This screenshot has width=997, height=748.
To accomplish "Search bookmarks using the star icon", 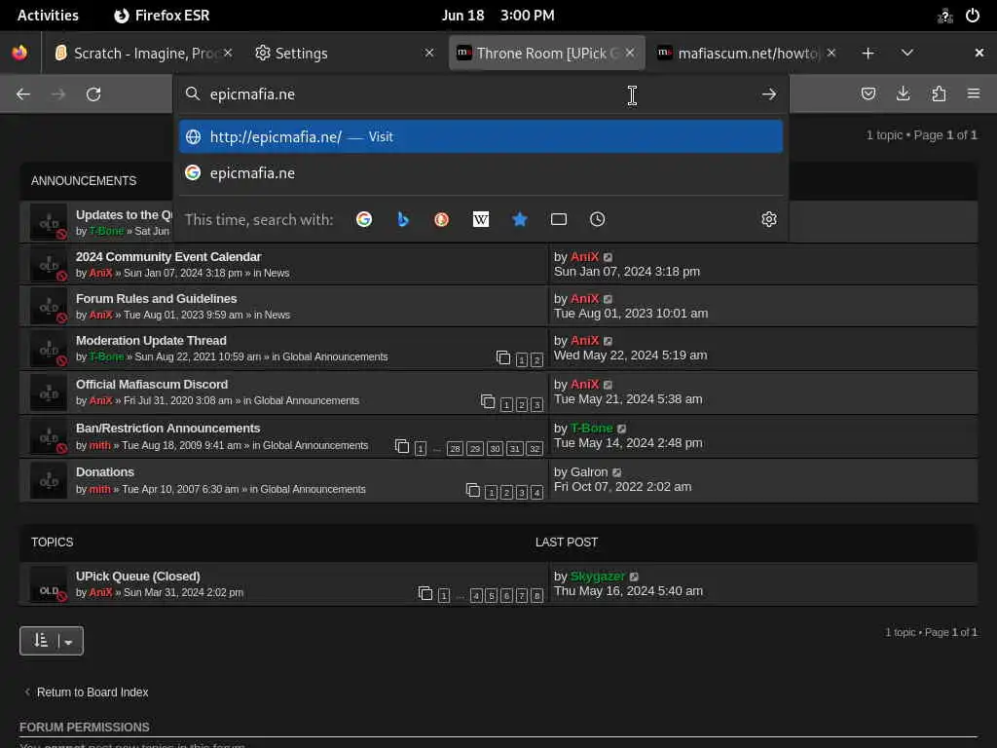I will point(520,219).
